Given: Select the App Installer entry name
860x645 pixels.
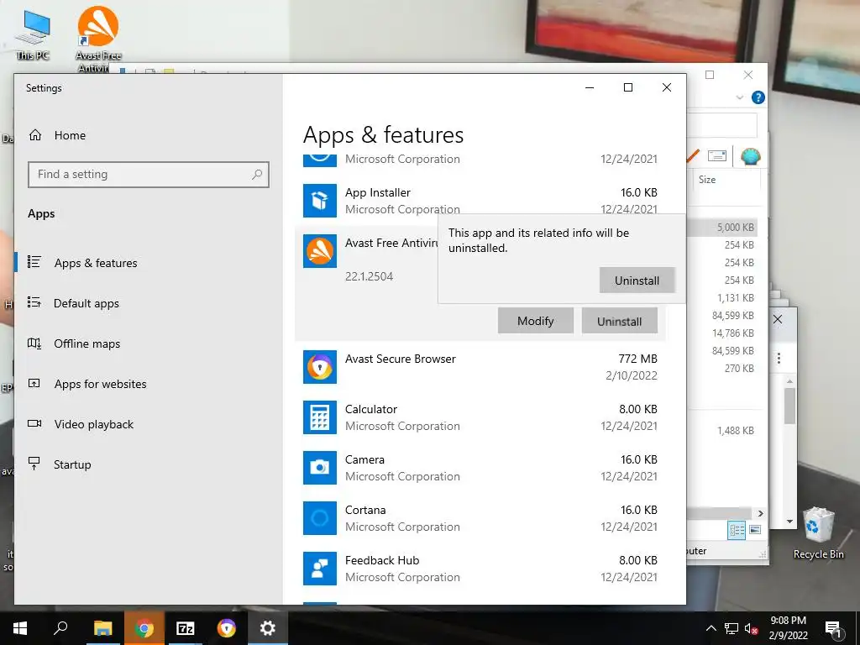Looking at the screenshot, I should [378, 192].
